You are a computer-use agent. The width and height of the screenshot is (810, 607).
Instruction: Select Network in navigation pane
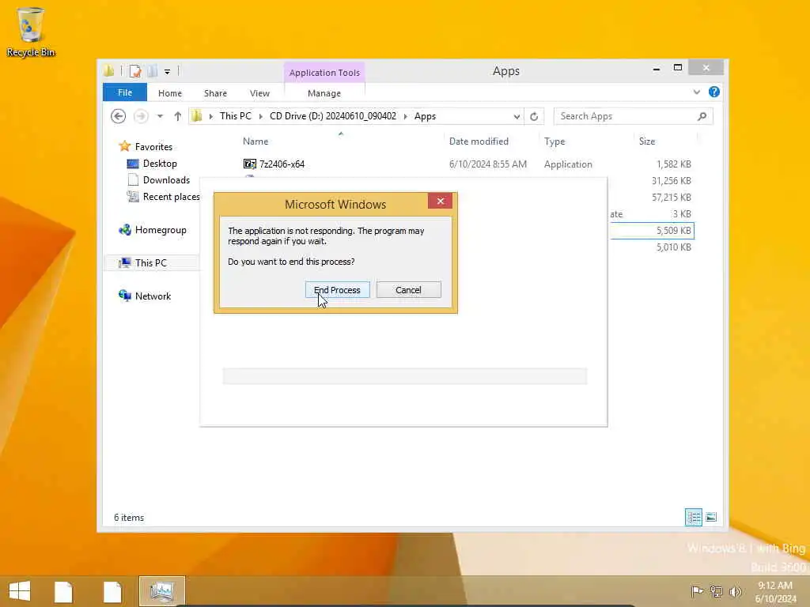click(153, 296)
